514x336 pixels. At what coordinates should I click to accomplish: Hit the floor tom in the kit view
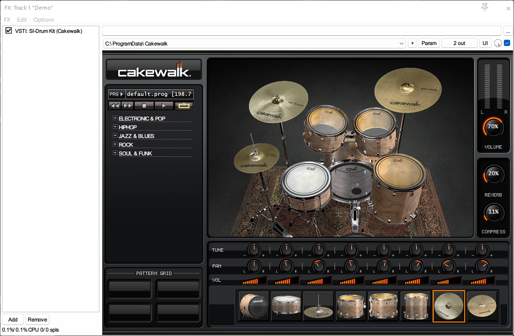[398, 188]
